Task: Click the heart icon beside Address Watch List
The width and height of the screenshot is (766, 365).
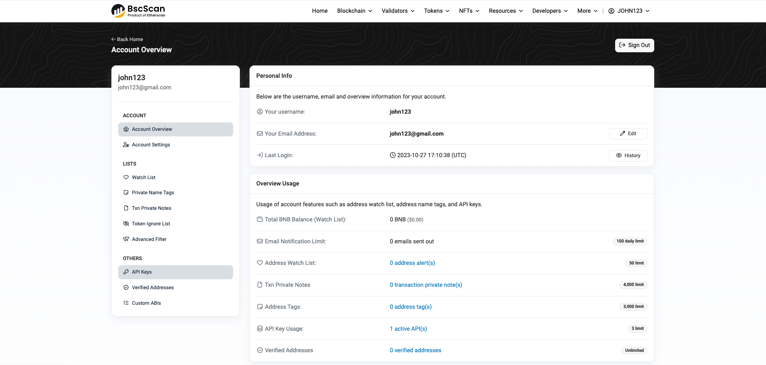Action: click(x=260, y=263)
